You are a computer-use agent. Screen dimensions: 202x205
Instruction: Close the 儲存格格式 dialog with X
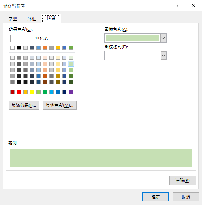[x=193, y=5]
